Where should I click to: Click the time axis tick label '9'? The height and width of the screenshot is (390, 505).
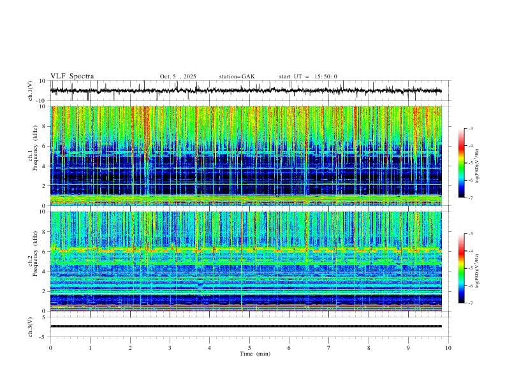click(408, 348)
